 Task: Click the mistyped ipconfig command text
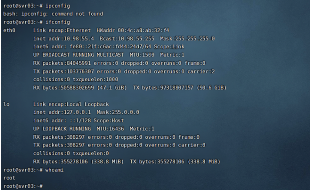pyautogui.click(x=57, y=5)
